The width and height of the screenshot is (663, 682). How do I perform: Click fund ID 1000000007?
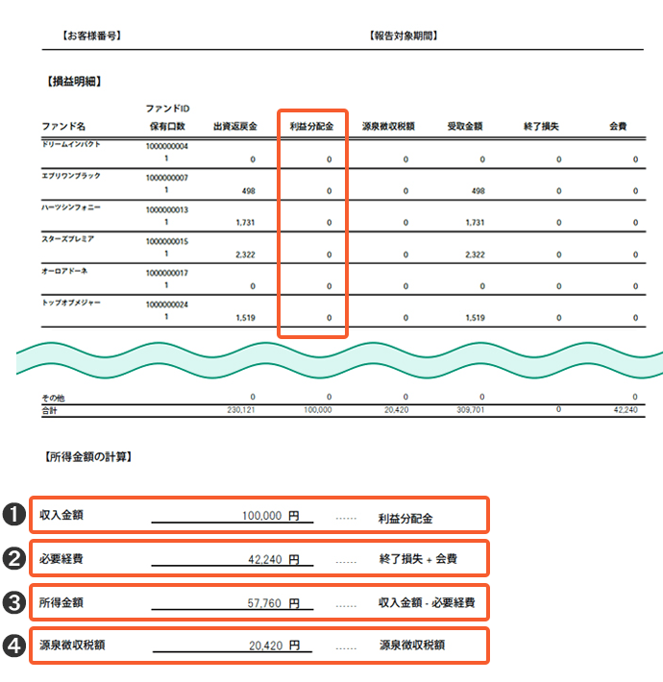click(x=167, y=178)
